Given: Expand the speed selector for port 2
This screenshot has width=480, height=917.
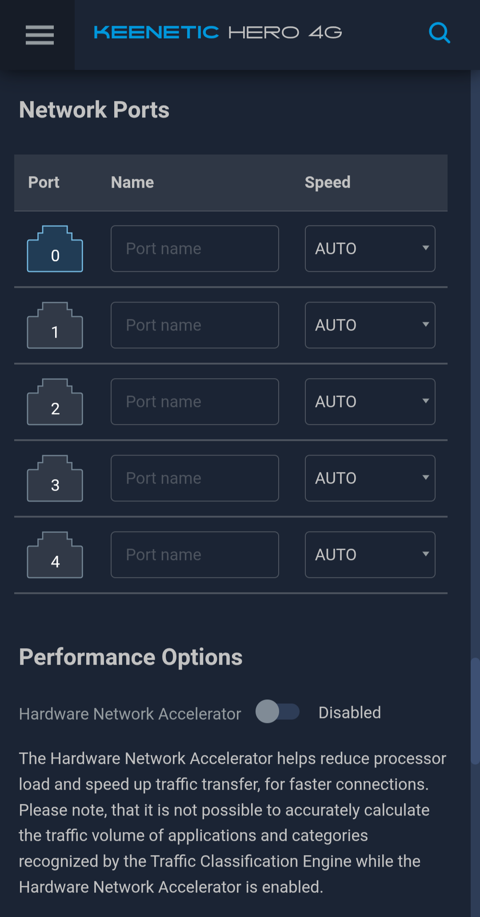Looking at the screenshot, I should [370, 402].
